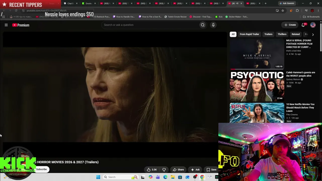The height and width of the screenshot is (181, 322).
Task: Save the video to a playlist
Action: pyautogui.click(x=212, y=170)
